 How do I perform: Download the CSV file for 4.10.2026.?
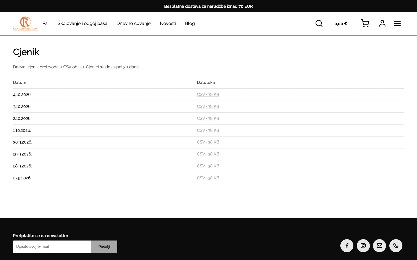208,95
